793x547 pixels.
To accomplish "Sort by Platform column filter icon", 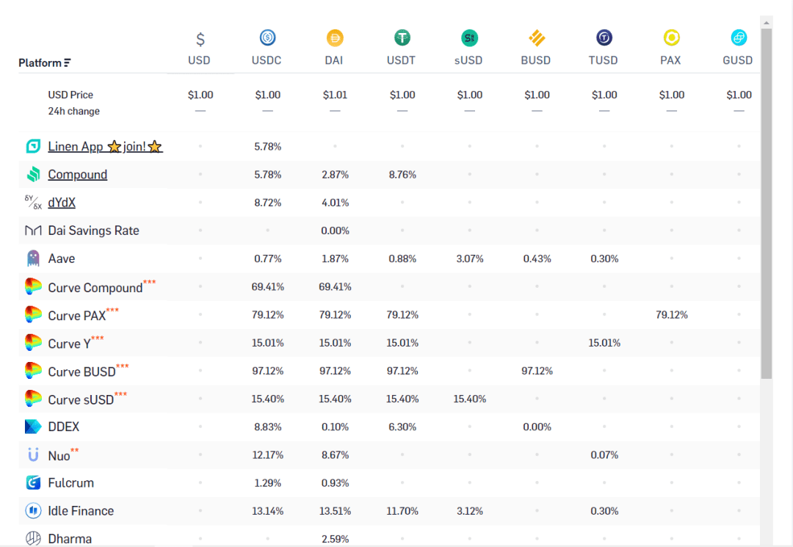I will pos(68,62).
